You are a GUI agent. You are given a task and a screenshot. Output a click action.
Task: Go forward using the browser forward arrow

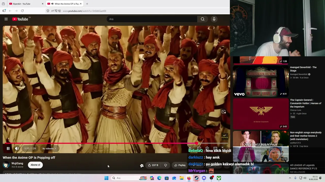click(16, 11)
